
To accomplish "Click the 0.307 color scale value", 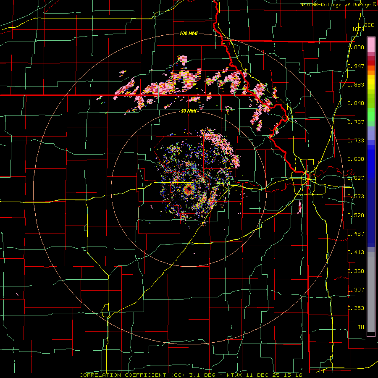I will (356, 289).
